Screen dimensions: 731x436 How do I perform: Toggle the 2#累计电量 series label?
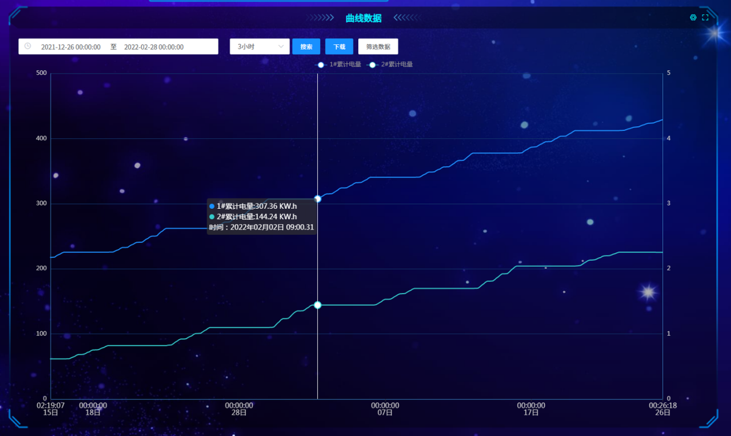tap(397, 65)
